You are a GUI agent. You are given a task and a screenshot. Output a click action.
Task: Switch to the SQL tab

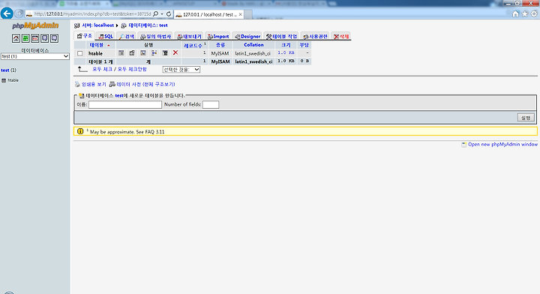106,36
